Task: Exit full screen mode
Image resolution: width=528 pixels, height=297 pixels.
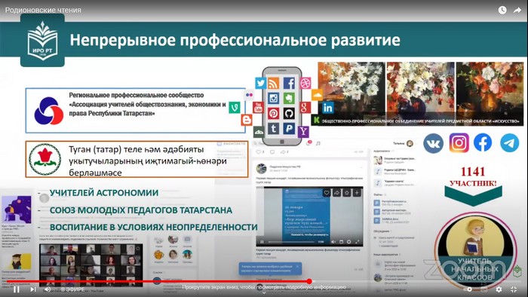Action: coord(514,289)
